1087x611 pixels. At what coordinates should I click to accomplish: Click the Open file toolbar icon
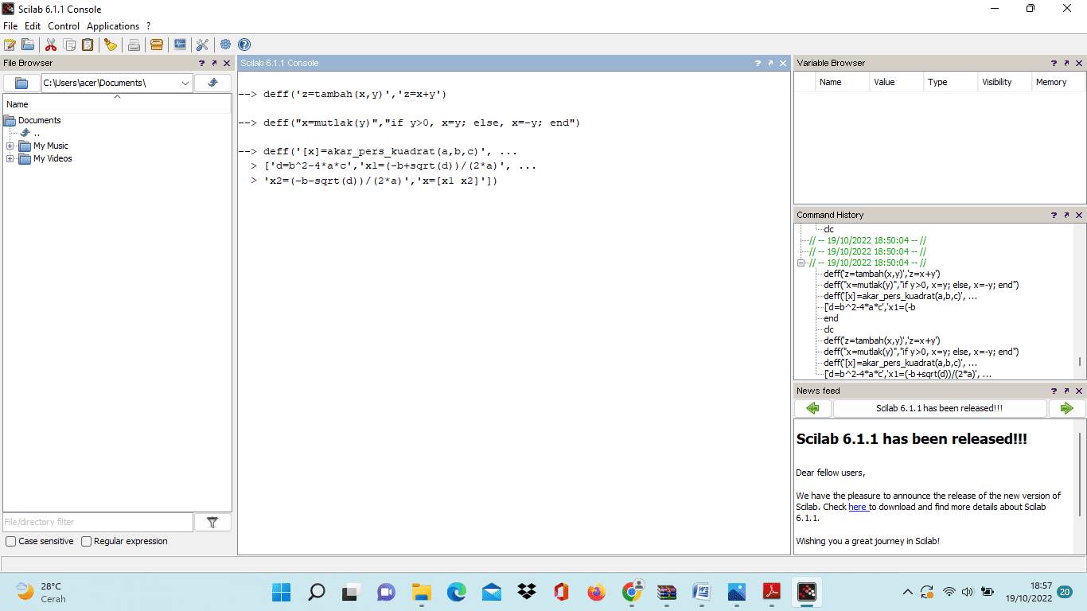(x=28, y=45)
